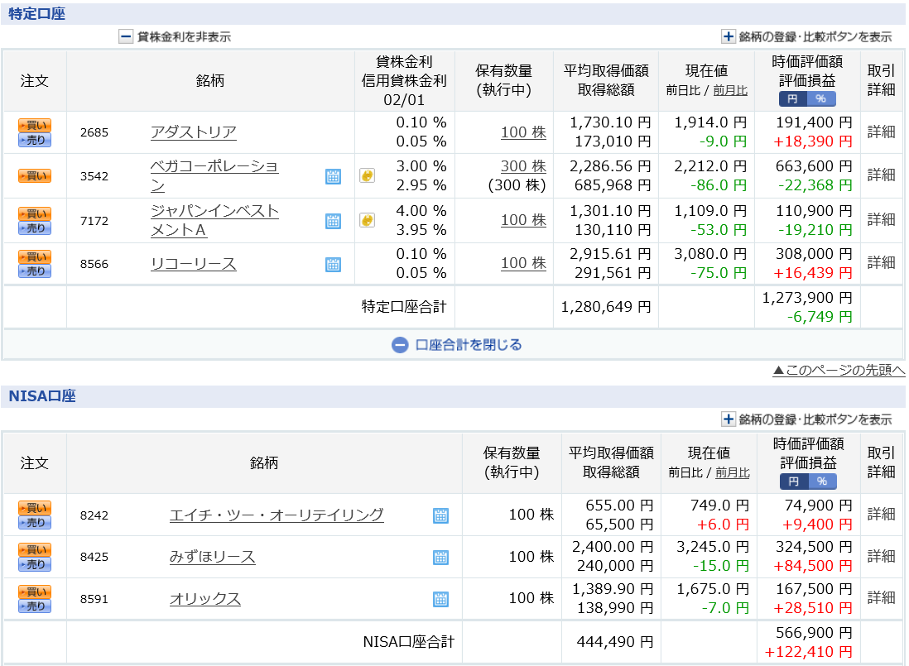The height and width of the screenshot is (666, 909).
Task: Select stock code 2685
Action: (94, 132)
